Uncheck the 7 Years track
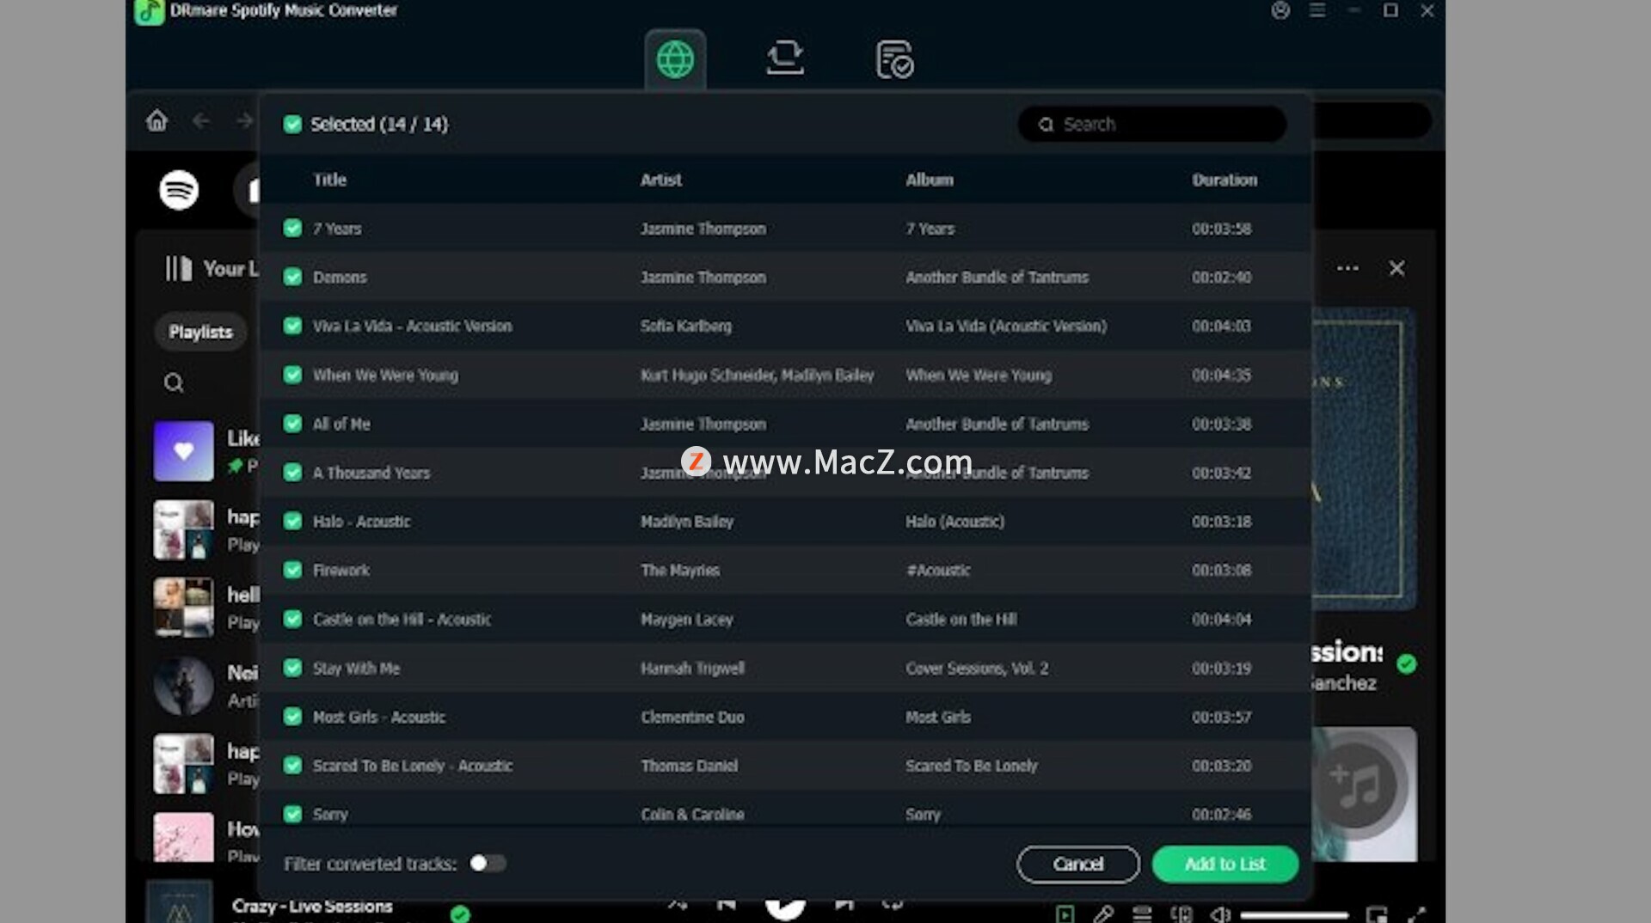1651x923 pixels. (x=292, y=228)
